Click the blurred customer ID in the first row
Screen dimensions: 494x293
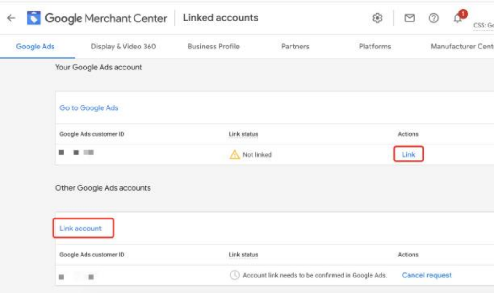[x=76, y=153]
